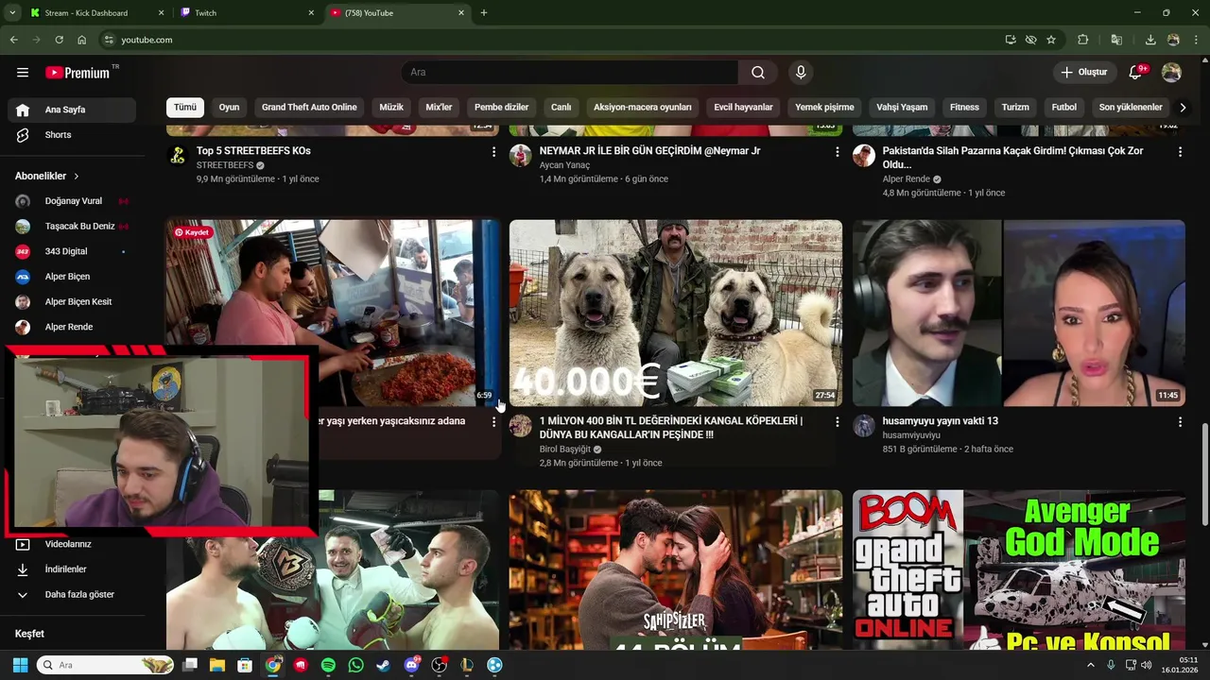1210x680 pixels.
Task: Select the Futbol filter chip
Action: (1064, 108)
